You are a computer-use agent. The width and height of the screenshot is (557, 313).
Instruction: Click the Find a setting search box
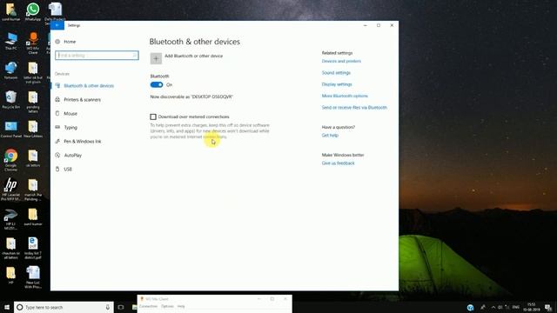click(x=97, y=56)
